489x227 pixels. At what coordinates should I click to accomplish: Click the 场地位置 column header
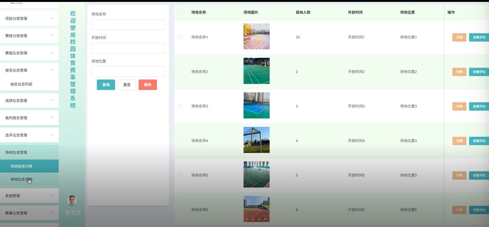tap(407, 12)
